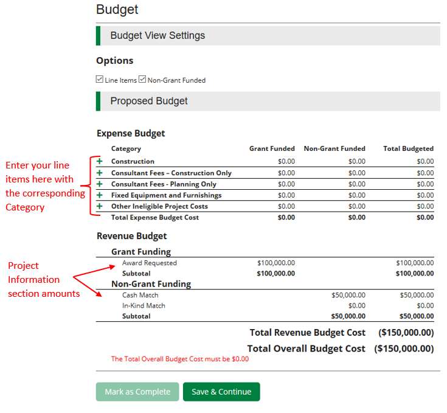Click the Non-Grant Funded column header
447x413 pixels.
pos(334,148)
